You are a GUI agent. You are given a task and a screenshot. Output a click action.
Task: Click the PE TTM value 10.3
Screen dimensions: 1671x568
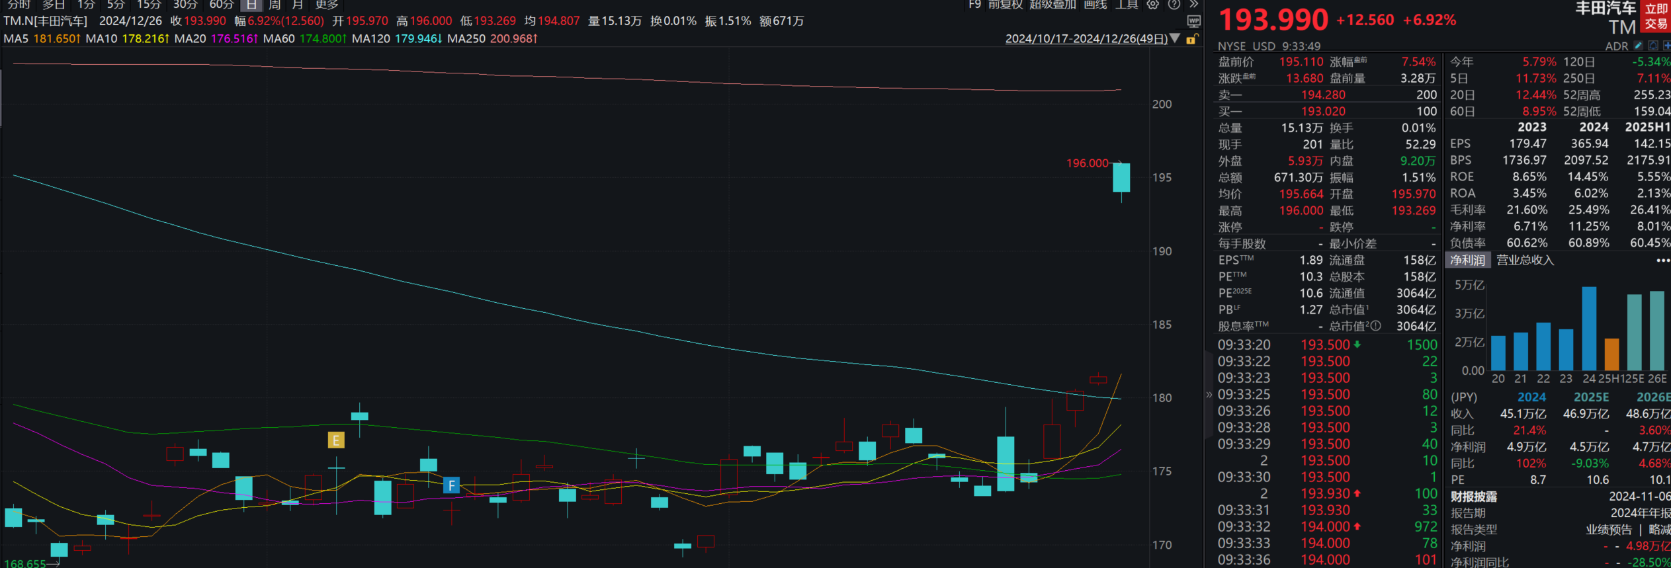click(x=1311, y=277)
